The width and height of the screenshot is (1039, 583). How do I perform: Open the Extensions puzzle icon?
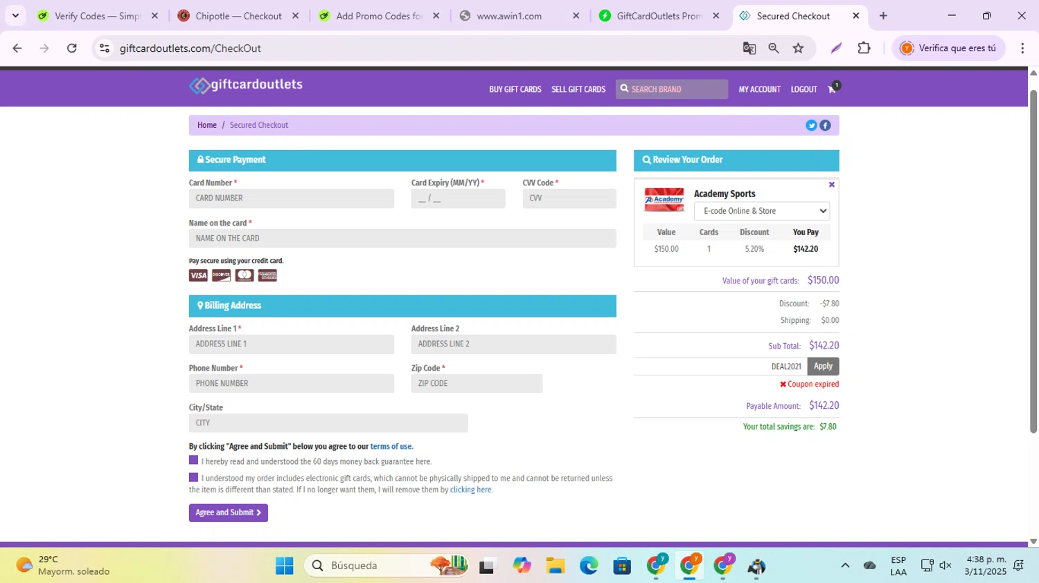click(x=864, y=48)
